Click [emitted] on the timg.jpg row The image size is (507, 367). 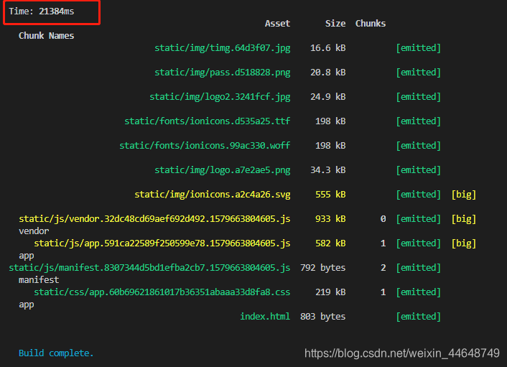point(419,48)
